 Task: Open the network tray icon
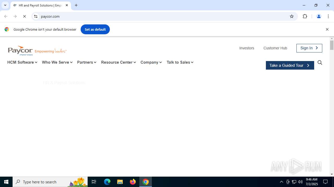point(294,182)
